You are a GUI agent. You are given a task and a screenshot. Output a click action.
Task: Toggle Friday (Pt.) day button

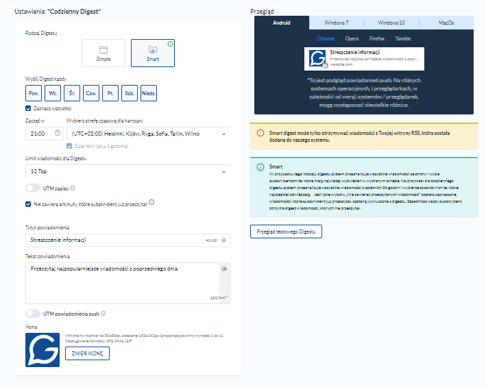[110, 93]
